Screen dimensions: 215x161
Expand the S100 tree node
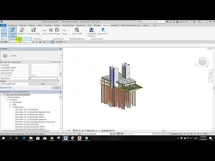(10, 105)
